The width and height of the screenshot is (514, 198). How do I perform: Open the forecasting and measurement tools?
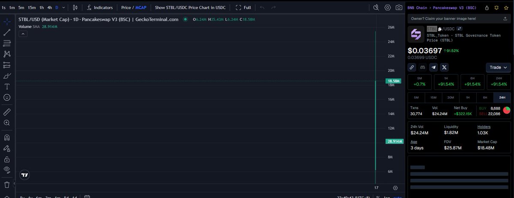click(7, 65)
